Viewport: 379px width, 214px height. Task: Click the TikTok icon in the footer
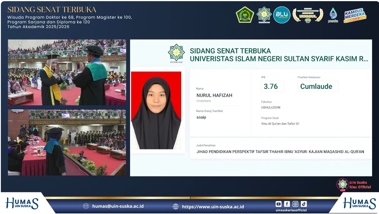304,204
